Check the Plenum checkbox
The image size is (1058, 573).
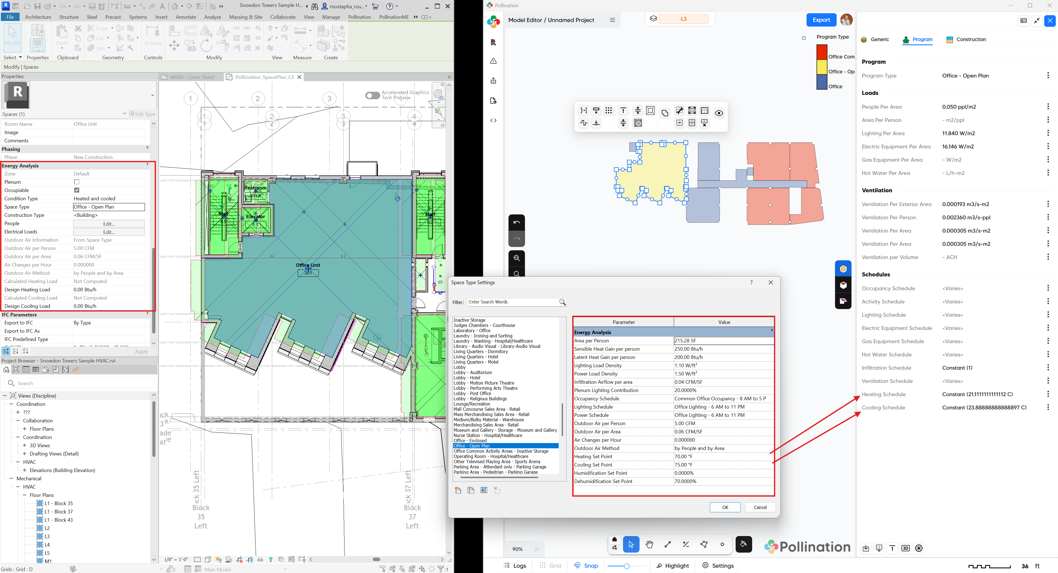77,182
